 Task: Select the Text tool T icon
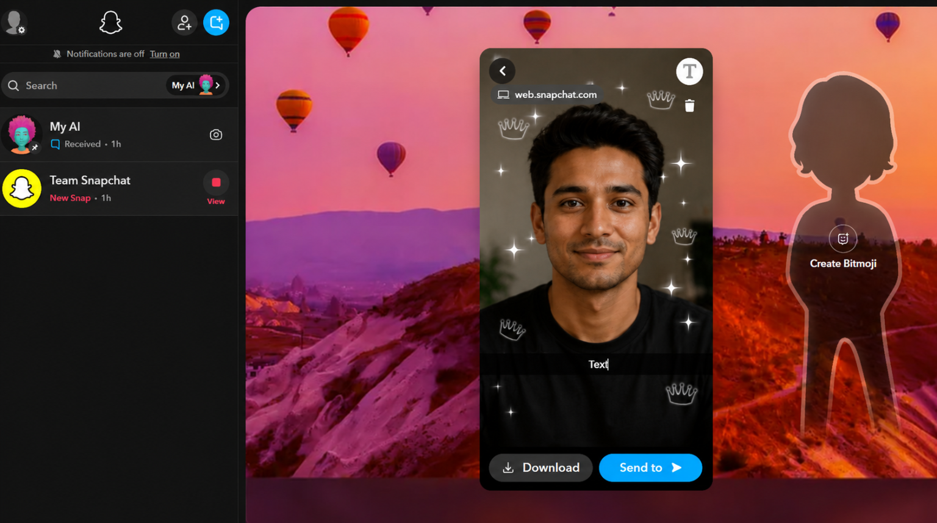click(x=689, y=71)
